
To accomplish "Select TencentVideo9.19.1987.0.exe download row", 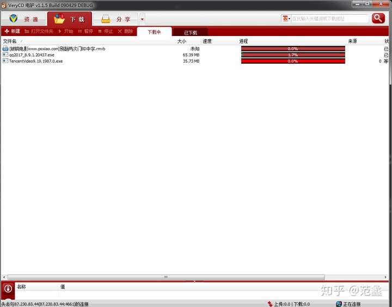I will [x=195, y=61].
